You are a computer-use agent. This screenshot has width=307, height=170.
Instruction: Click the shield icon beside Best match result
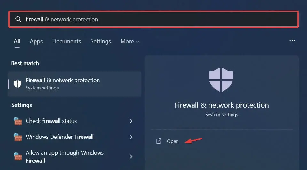point(18,84)
